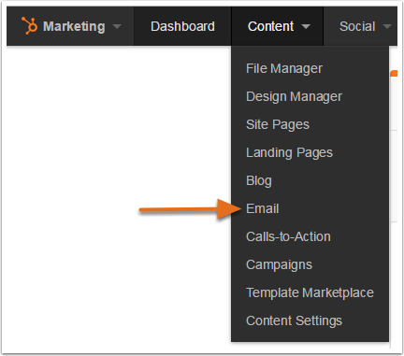Image resolution: width=404 pixels, height=356 pixels.
Task: Select Campaigns in the dropdown list
Action: click(279, 265)
